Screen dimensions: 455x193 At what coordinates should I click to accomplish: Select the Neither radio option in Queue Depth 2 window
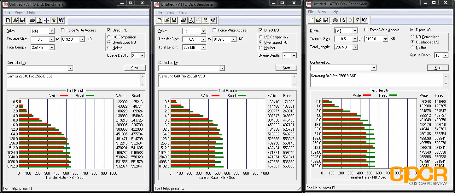point(109,48)
